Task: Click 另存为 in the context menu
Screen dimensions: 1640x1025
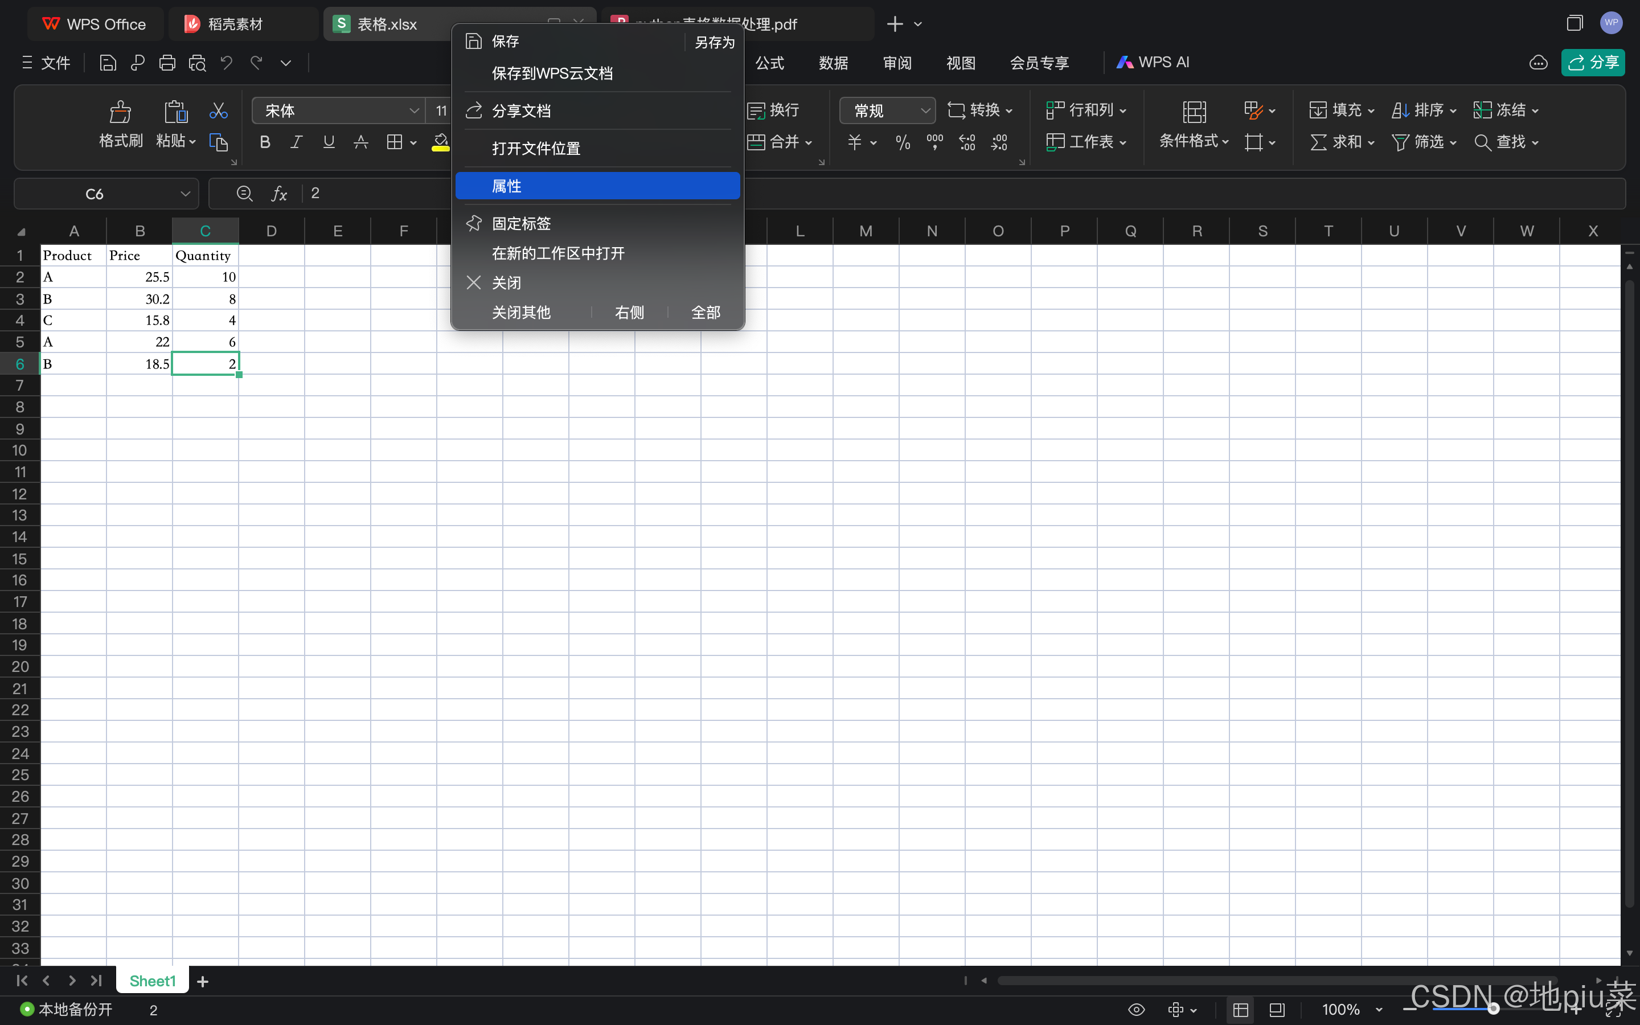Action: coord(714,42)
